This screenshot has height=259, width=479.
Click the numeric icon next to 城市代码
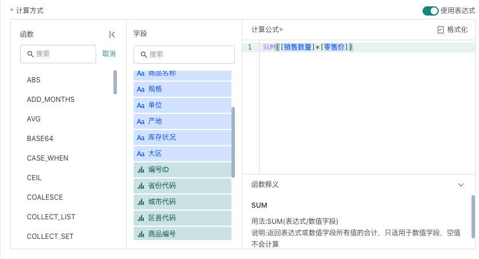[x=140, y=202]
